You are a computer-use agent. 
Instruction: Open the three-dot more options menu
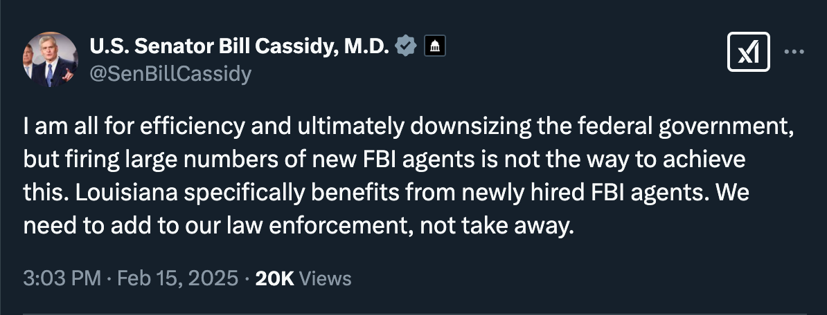coord(794,52)
